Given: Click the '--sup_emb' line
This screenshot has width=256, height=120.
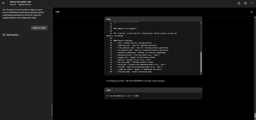Looking at the screenshot, I should [138, 67].
